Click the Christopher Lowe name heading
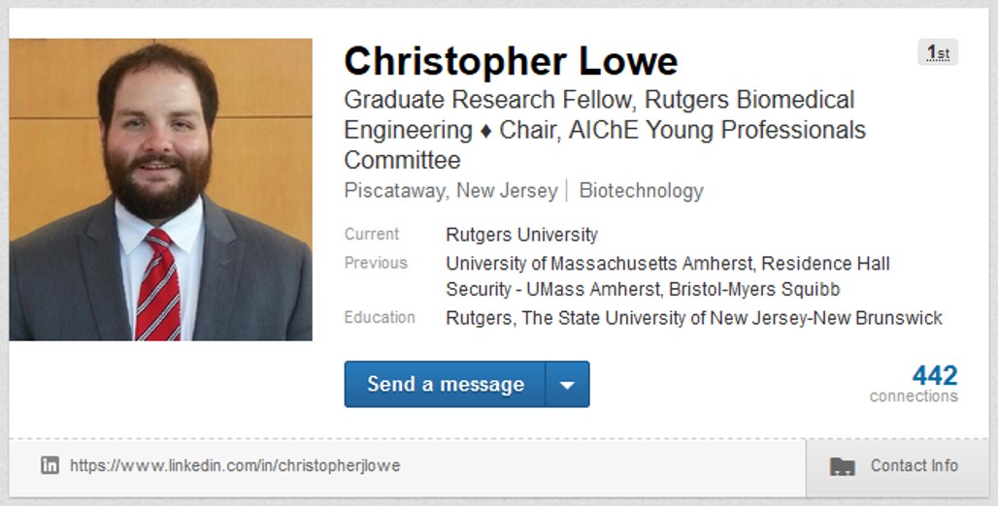 tap(511, 61)
